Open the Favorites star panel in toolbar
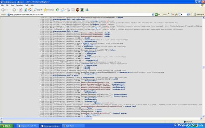The height and width of the screenshot is (128, 205). (x=49, y=10)
